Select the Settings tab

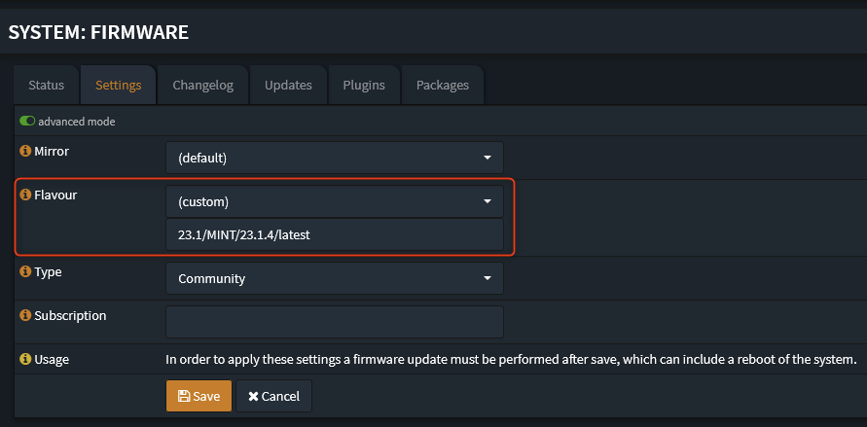pos(119,86)
